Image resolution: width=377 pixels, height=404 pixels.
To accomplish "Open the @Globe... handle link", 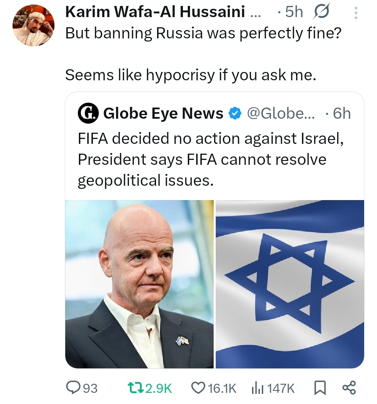I will tap(281, 113).
